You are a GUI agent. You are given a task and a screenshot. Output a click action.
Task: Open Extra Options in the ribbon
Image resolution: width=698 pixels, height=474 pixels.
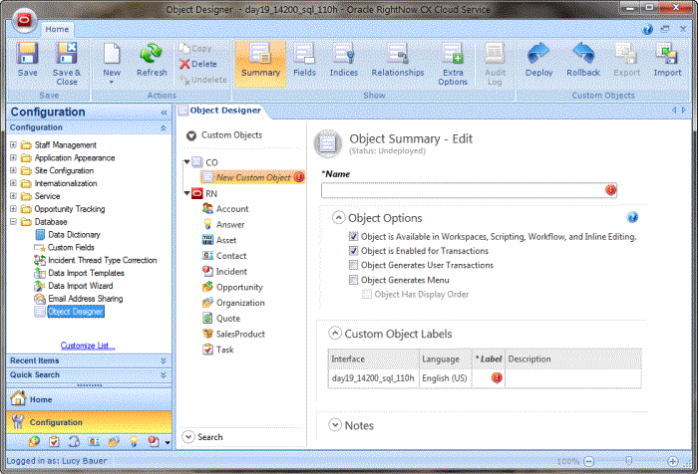tap(453, 62)
